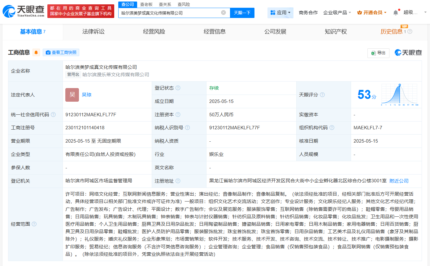Switch to the 知识产权 tab
This screenshot has width=430, height=266.
[x=336, y=32]
